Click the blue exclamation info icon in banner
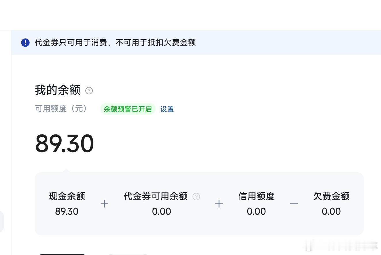The height and width of the screenshot is (255, 381). [25, 43]
